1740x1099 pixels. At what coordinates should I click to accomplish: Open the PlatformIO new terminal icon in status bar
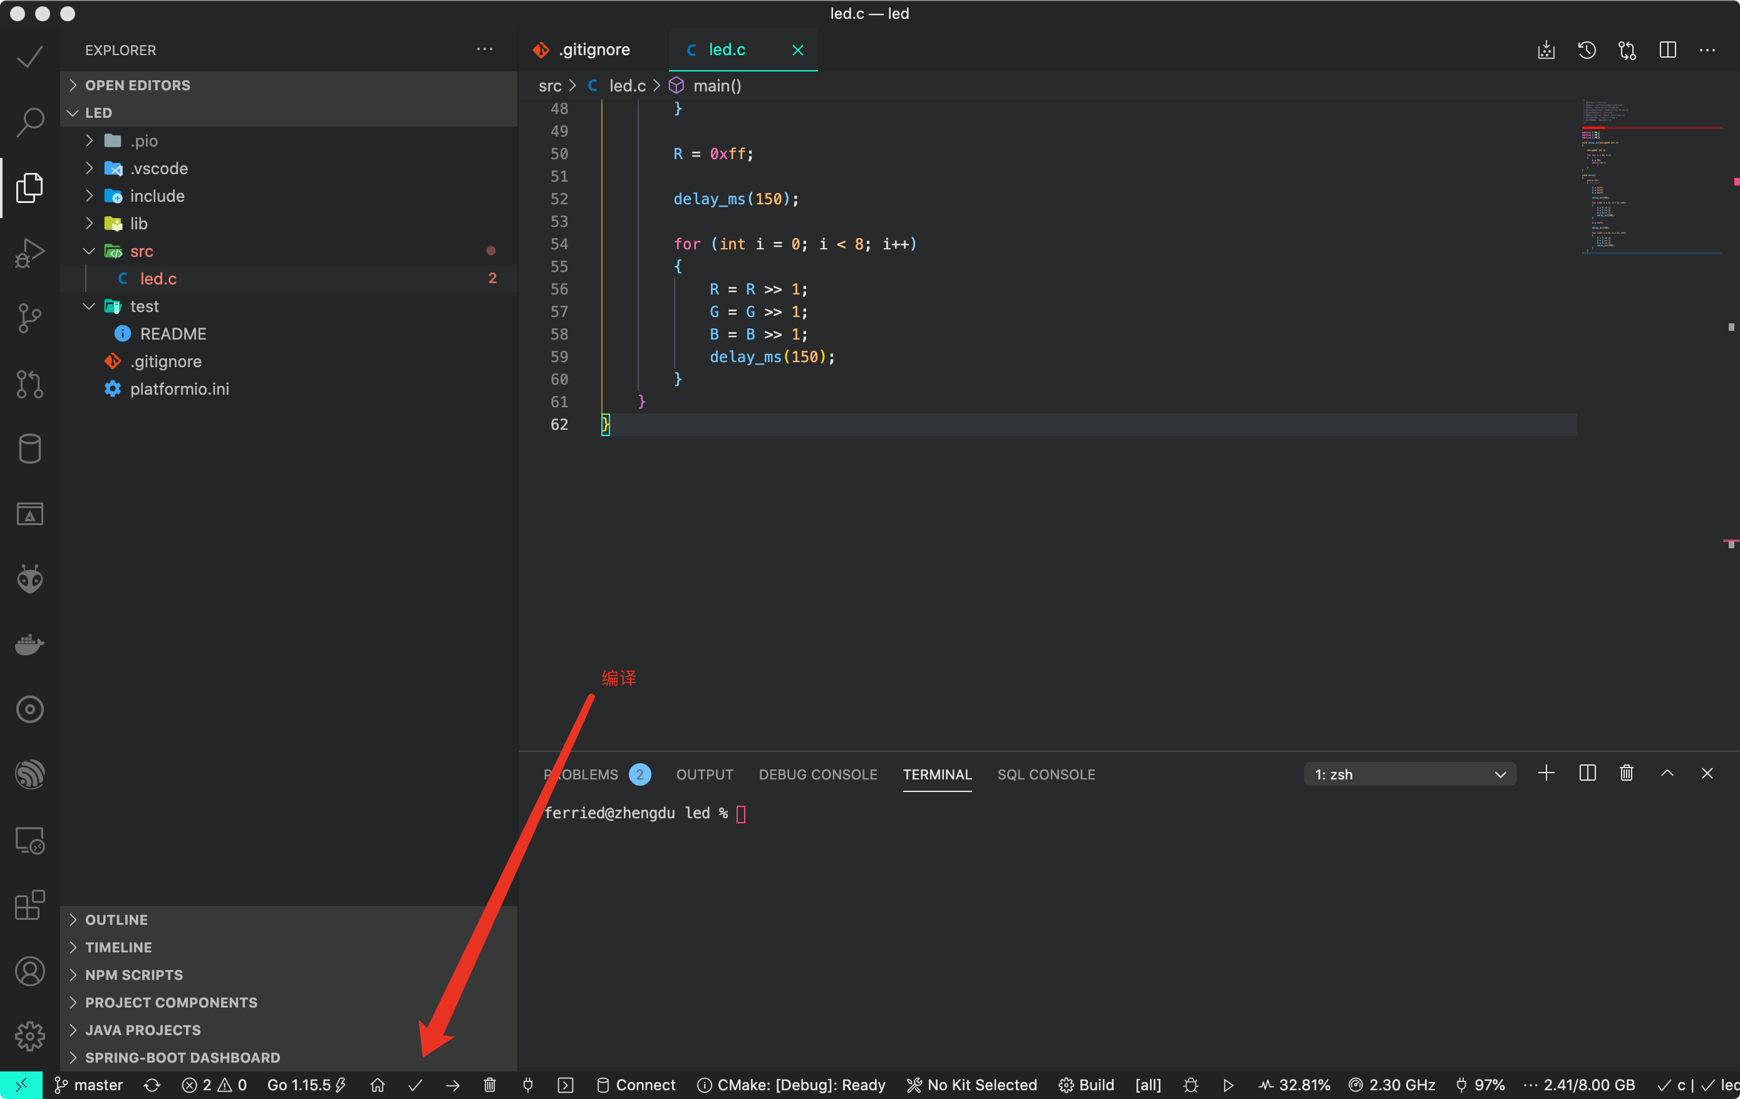565,1085
